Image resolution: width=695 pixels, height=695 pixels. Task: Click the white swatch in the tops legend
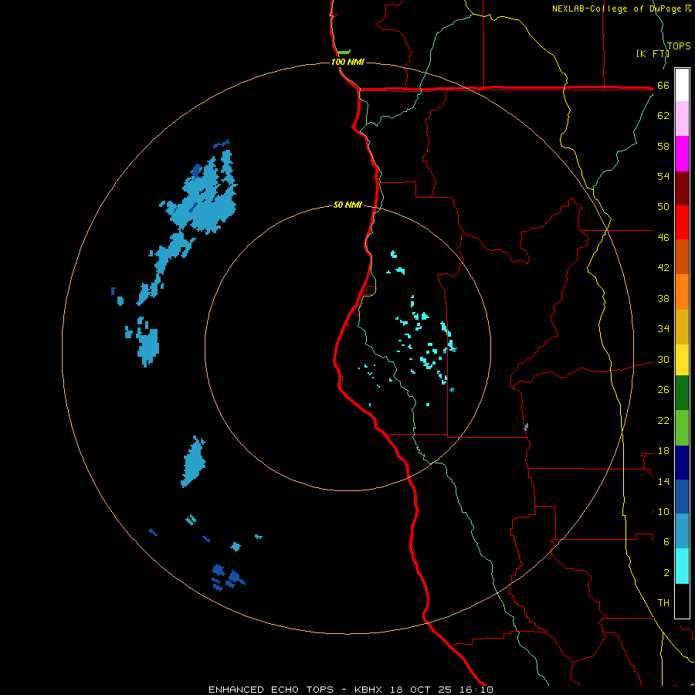tap(682, 85)
